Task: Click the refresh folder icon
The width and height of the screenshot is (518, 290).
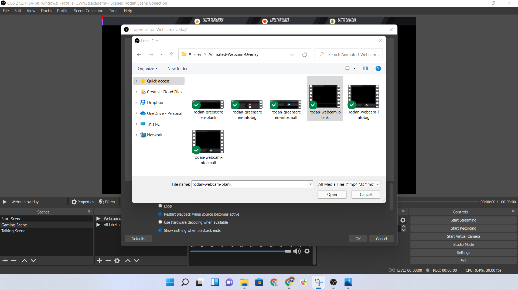Action: point(305,55)
